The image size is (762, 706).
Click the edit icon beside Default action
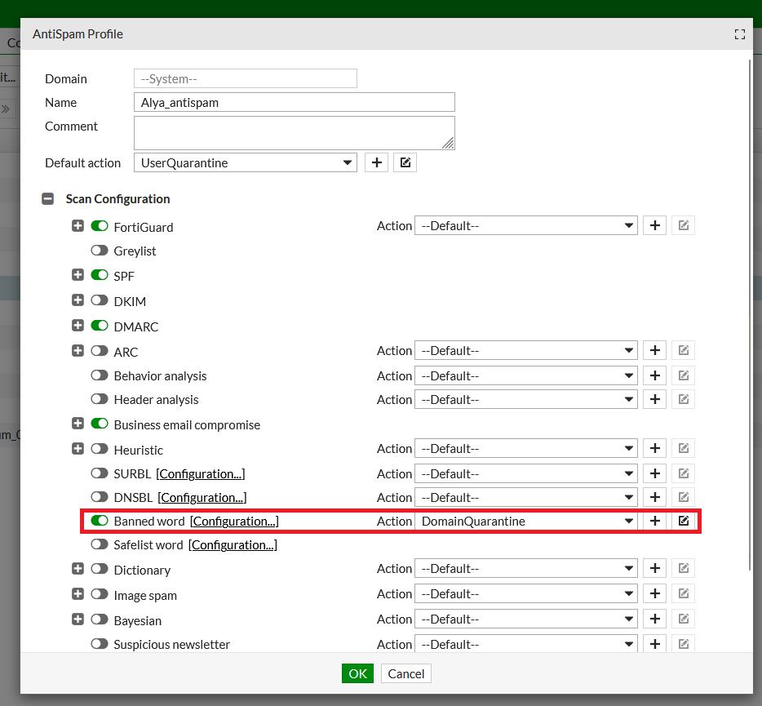[405, 162]
